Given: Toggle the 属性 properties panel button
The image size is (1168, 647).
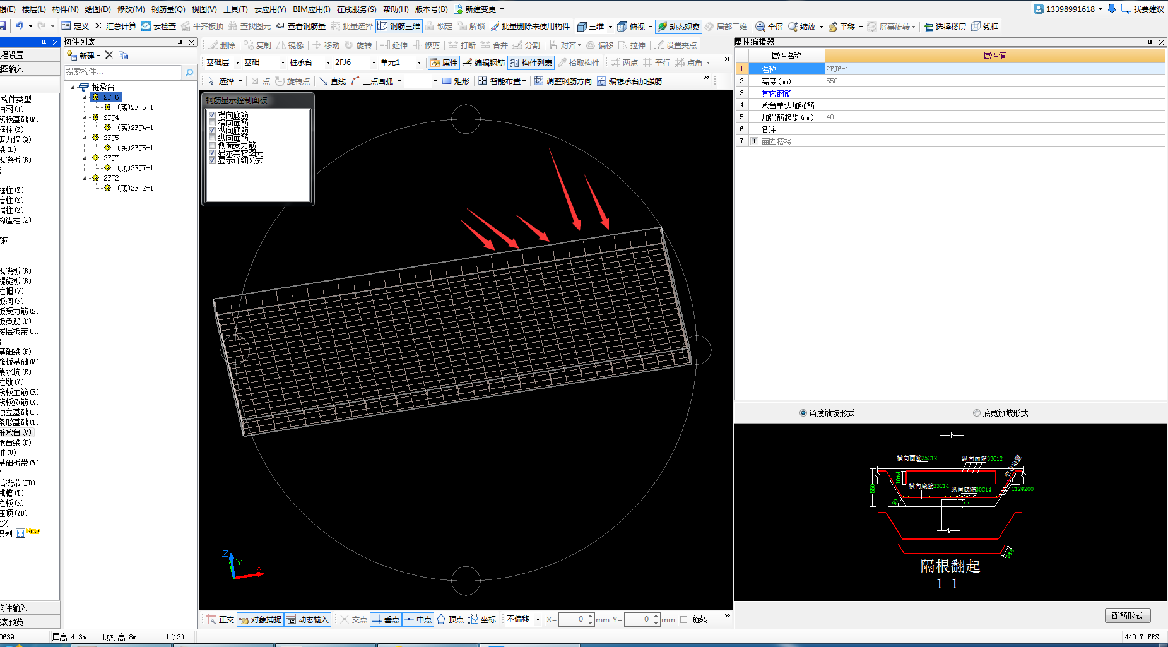Looking at the screenshot, I should click(444, 62).
